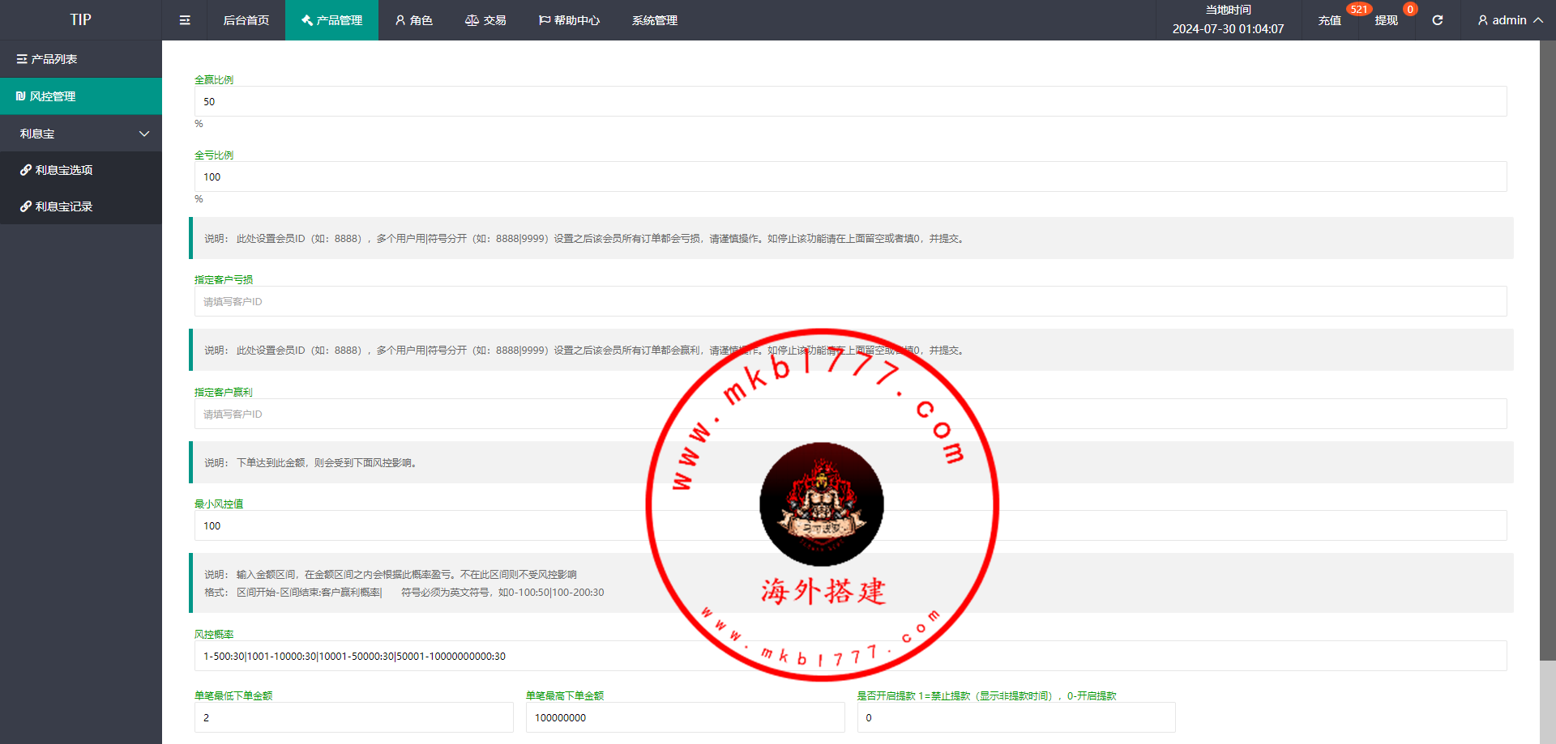The height and width of the screenshot is (744, 1556).
Task: Click the link icon beside 利息宝记录
Action: click(26, 206)
